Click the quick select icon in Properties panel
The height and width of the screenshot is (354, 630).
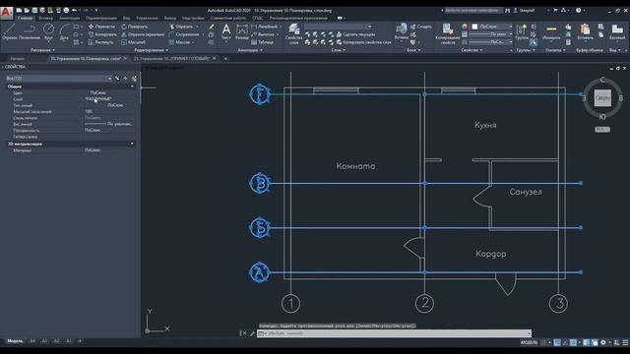click(x=134, y=79)
